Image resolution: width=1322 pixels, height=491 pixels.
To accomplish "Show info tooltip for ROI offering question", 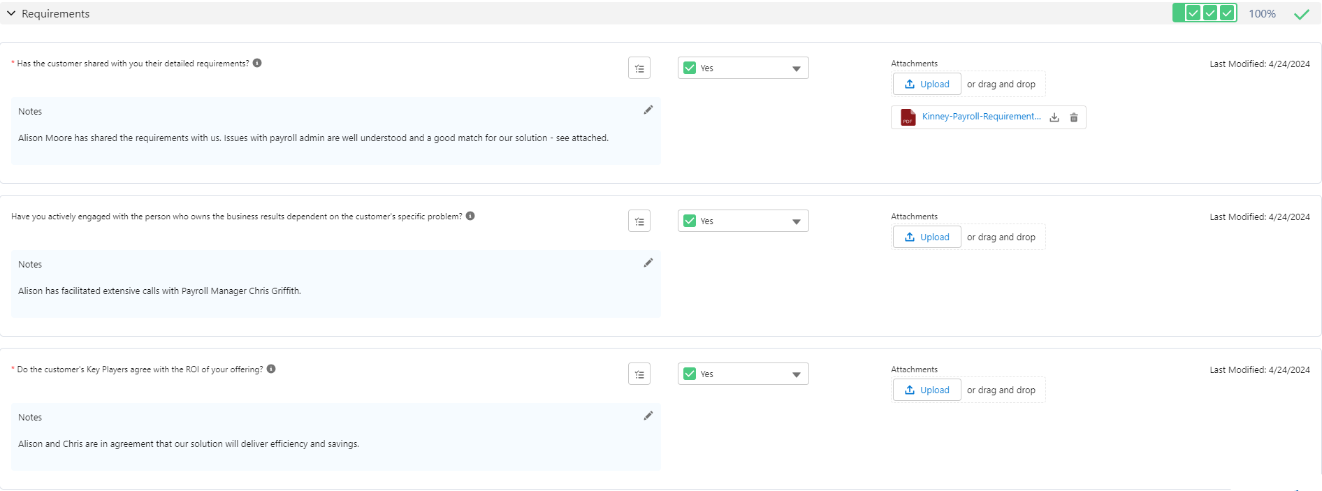I will [271, 369].
